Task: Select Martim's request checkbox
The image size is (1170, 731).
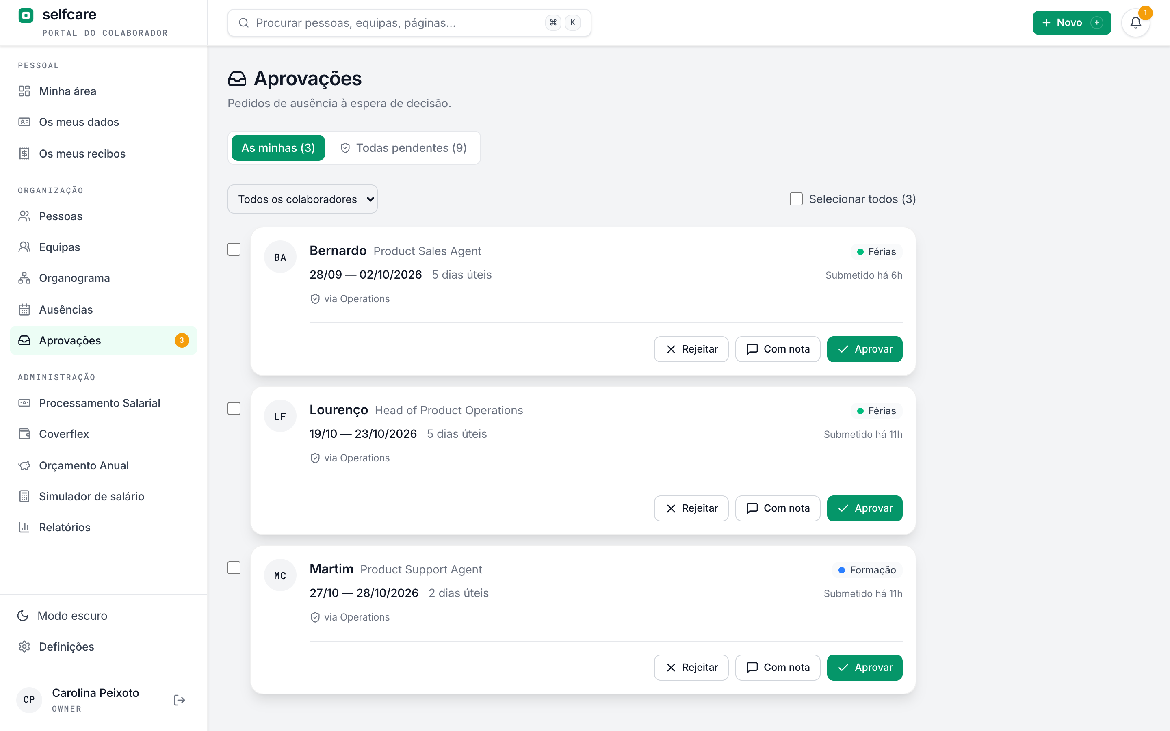Action: (x=234, y=568)
